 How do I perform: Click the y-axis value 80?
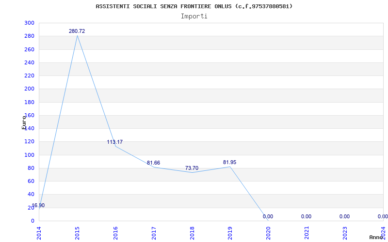tap(31, 168)
